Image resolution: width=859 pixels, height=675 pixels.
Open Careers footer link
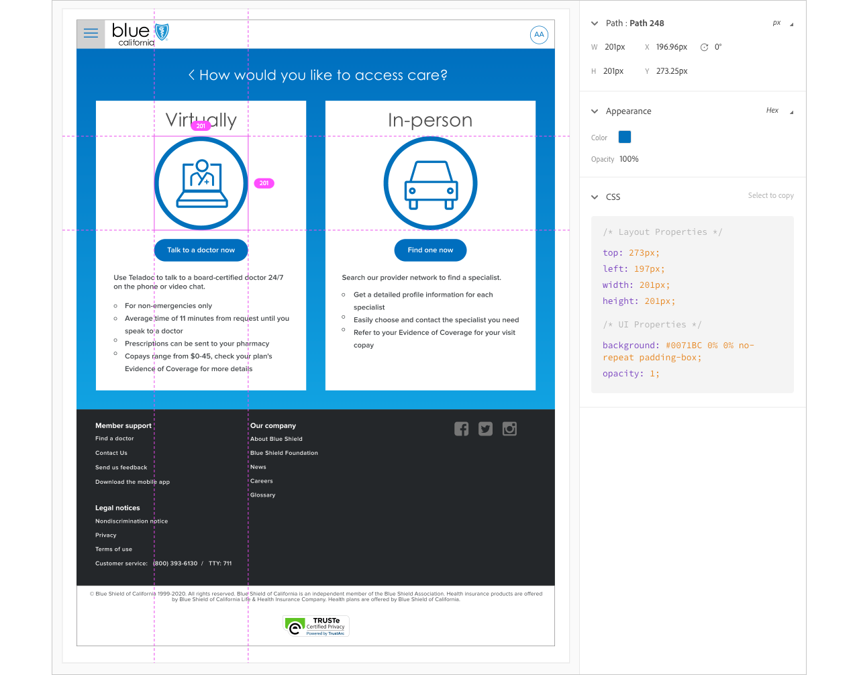pos(262,481)
